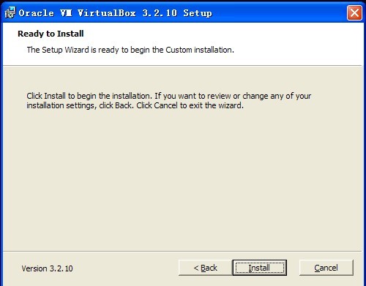The width and height of the screenshot is (366, 286).
Task: Click the Install button to begin installation
Action: click(x=260, y=268)
